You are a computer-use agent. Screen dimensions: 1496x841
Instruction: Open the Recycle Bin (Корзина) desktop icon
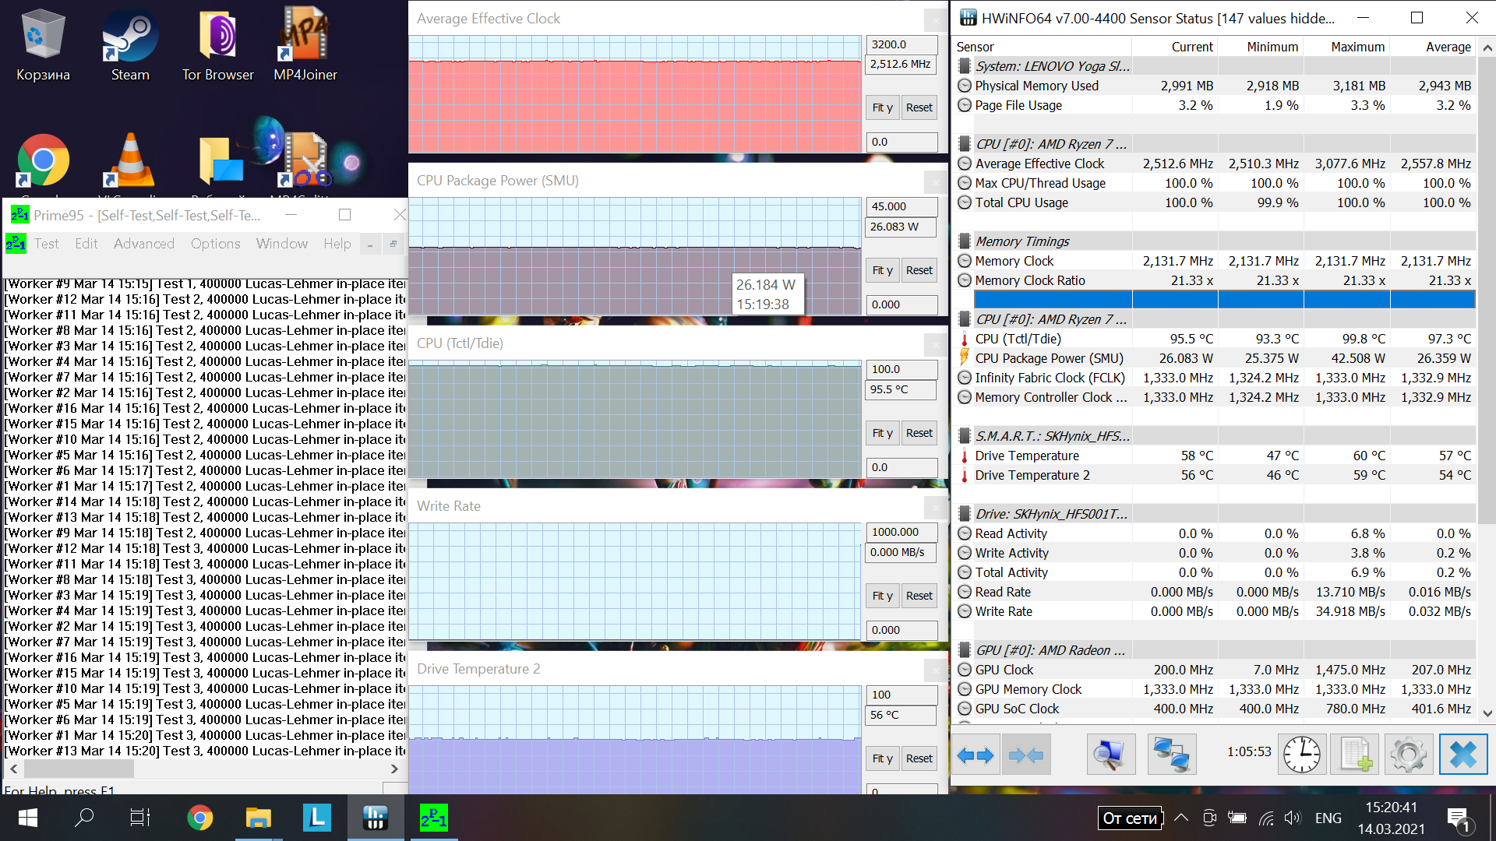coord(43,45)
